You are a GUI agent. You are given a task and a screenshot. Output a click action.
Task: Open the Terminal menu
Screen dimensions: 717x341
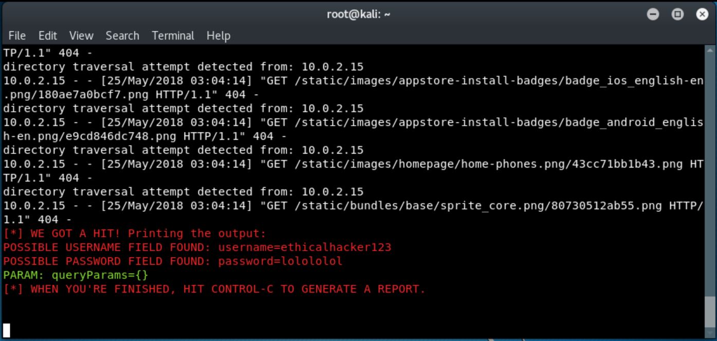(x=173, y=35)
